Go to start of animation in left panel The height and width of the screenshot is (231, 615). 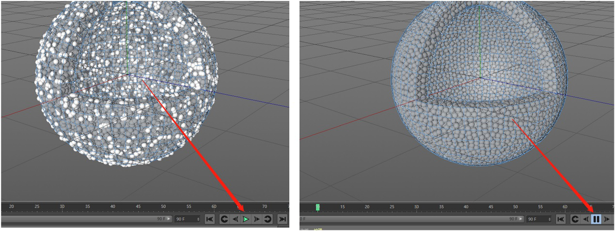(210, 219)
